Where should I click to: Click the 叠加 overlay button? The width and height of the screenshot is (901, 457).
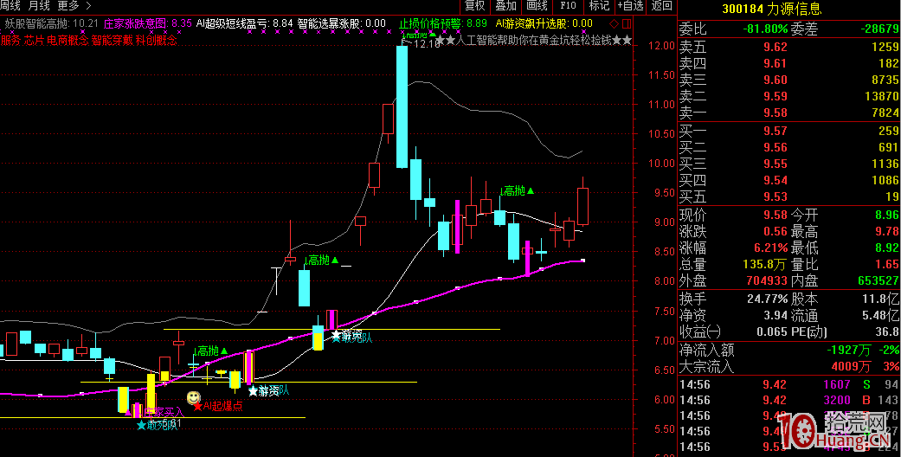505,6
